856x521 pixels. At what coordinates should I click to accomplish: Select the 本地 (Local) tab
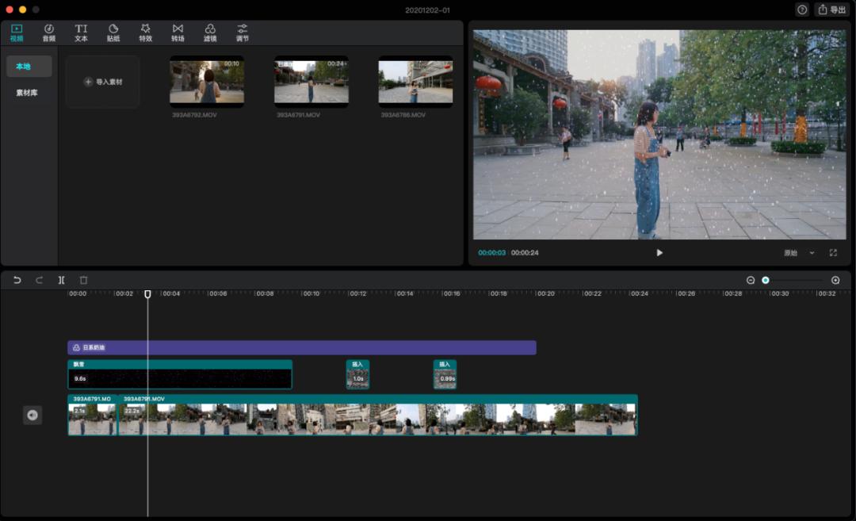coord(29,67)
